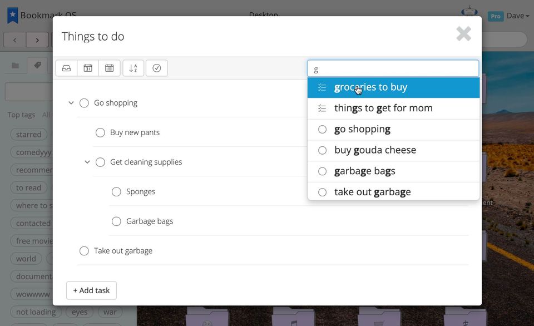This screenshot has width=534, height=326.
Task: Click the 'Go shopping' task text
Action: (x=116, y=103)
